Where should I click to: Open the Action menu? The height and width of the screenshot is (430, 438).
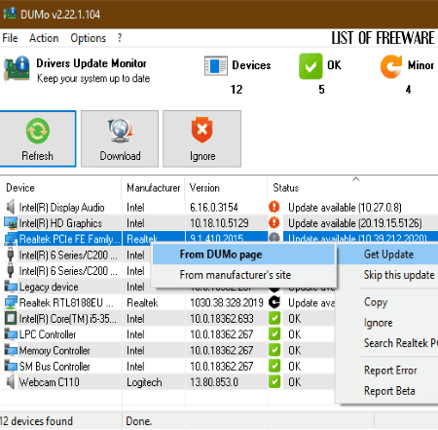pos(44,38)
